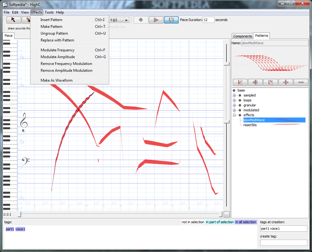Select the arrow pointer tool
This screenshot has width=312, height=252.
pyautogui.click(x=14, y=20)
